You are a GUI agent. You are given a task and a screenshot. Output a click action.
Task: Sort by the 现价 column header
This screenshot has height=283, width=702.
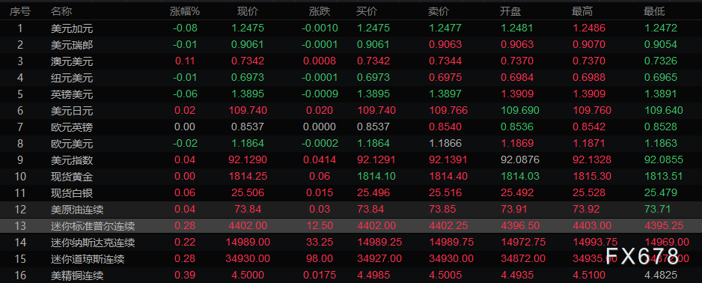[248, 11]
